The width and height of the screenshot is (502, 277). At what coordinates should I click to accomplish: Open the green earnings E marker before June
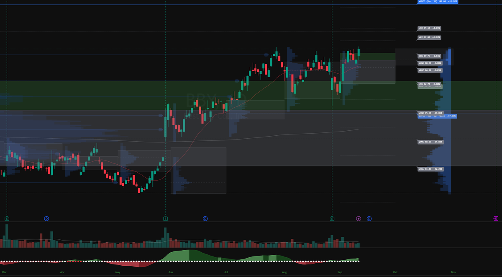coord(165,218)
